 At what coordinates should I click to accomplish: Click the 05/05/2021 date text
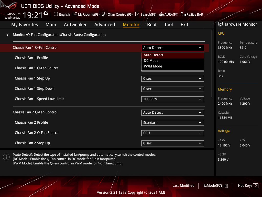pos(13,14)
